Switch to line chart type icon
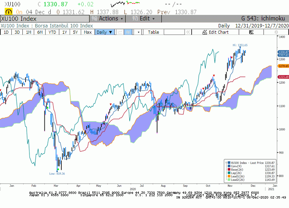Viewport: 289px width, 208px height. tap(120, 32)
